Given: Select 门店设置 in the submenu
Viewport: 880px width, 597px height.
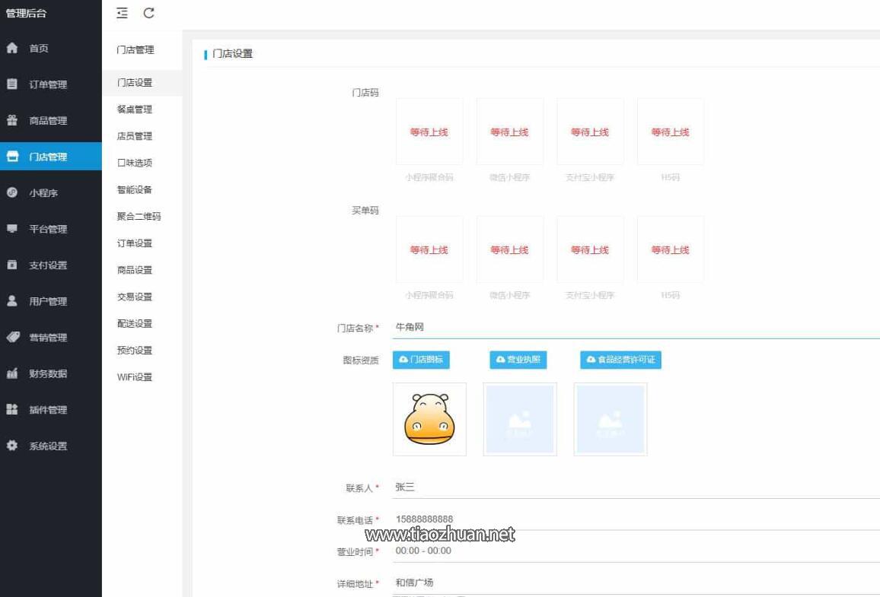Looking at the screenshot, I should click(142, 82).
